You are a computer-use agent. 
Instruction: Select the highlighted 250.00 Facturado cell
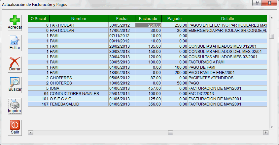pyautogui.click(x=148, y=25)
